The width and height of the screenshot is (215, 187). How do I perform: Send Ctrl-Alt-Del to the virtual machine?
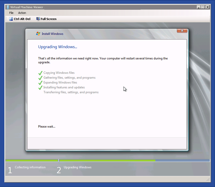point(20,19)
